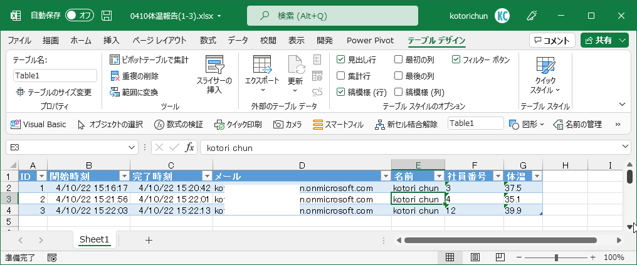This screenshot has width=637, height=265.
Task: Click the fx insert function icon
Action: tap(189, 148)
